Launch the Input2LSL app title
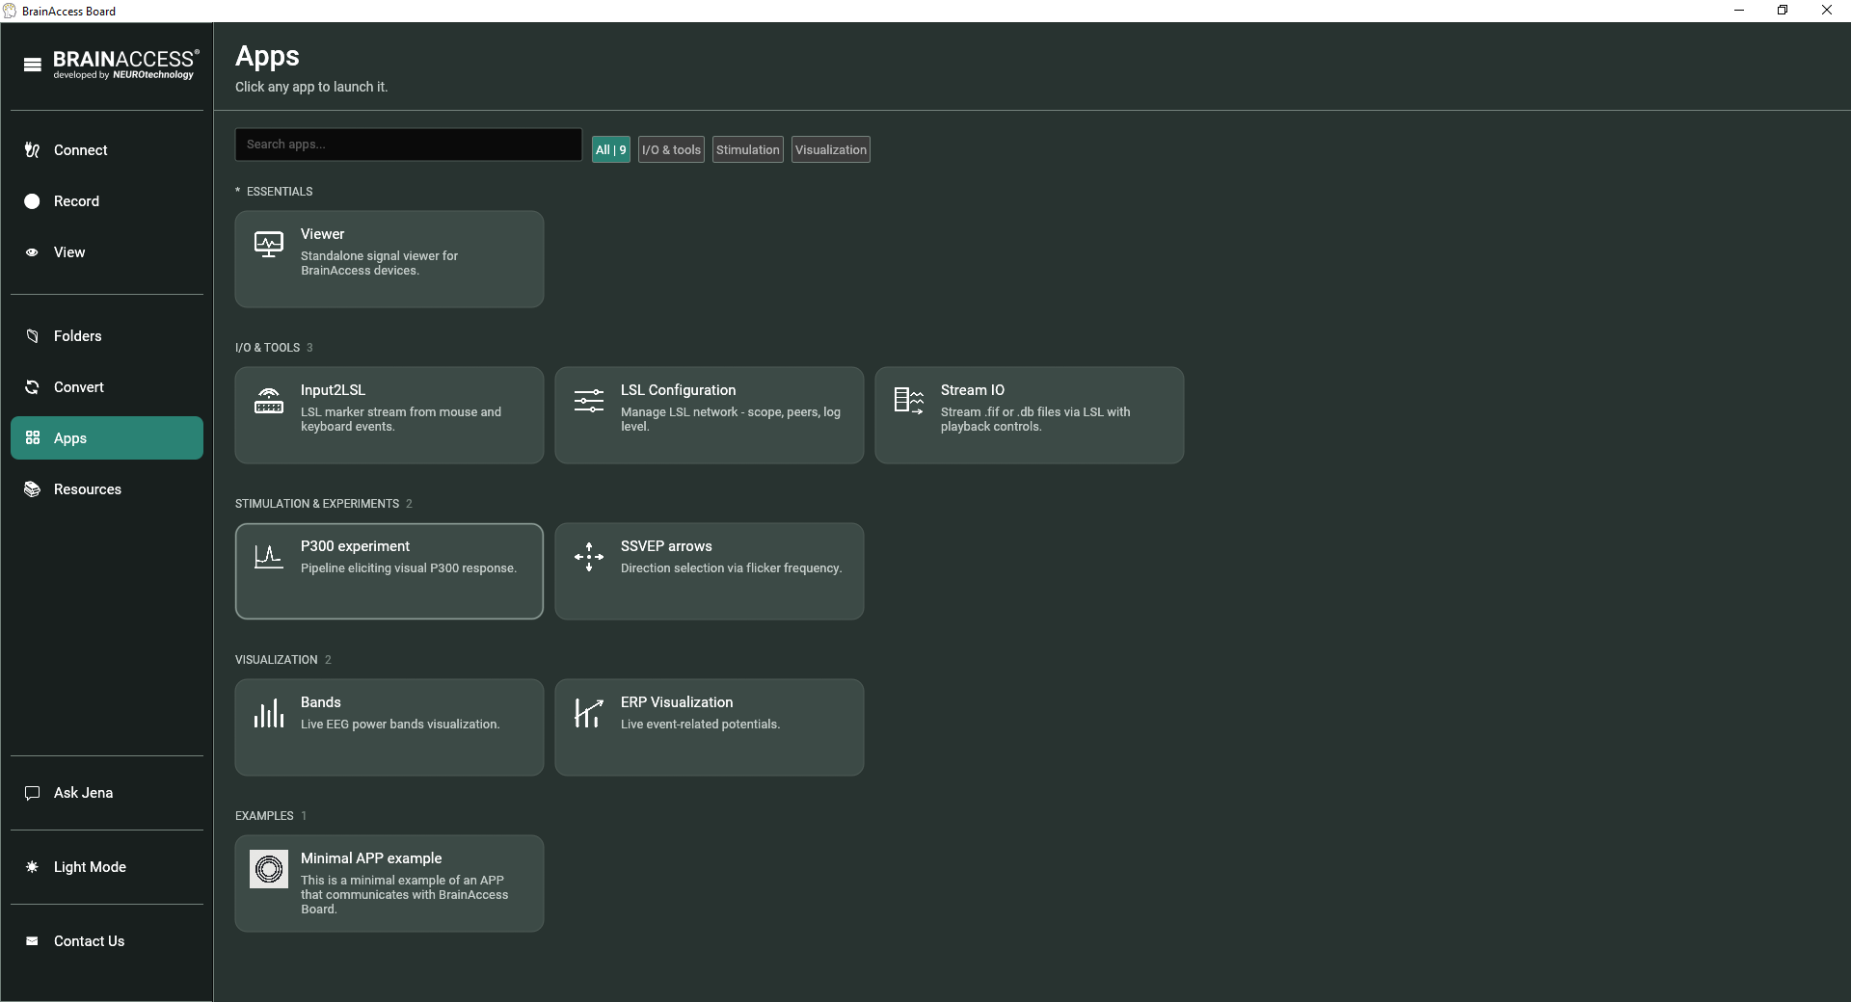 pyautogui.click(x=334, y=390)
